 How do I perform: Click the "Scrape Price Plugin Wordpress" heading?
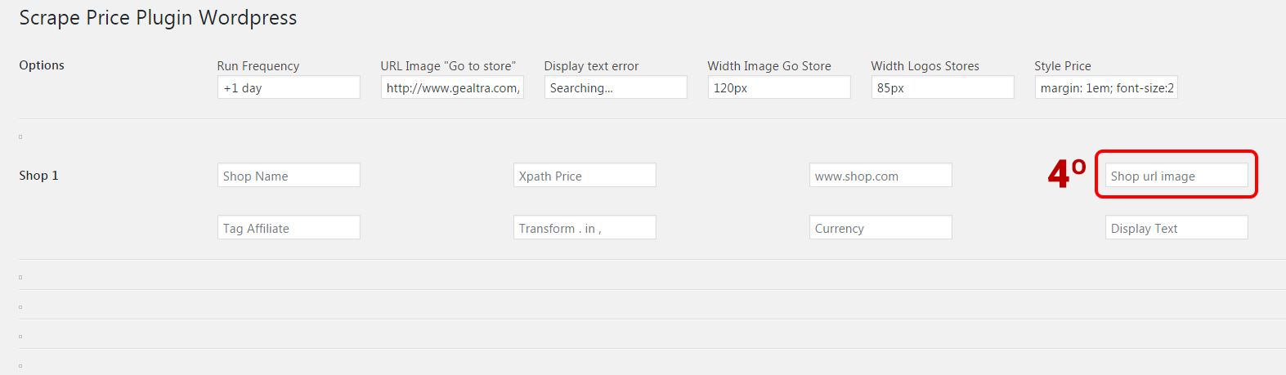click(x=158, y=18)
